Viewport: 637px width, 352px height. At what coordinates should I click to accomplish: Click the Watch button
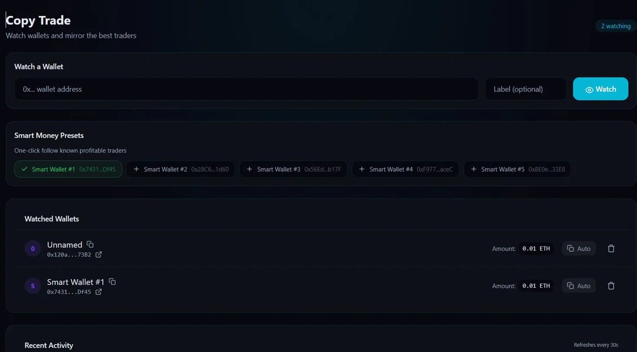(600, 89)
